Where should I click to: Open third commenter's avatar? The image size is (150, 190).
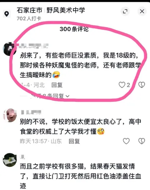10,160
